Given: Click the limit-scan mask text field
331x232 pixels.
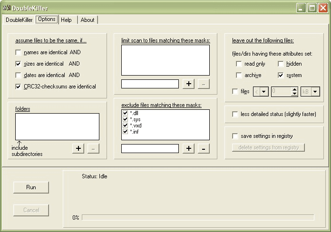Looking at the screenshot, I should 150,84.
